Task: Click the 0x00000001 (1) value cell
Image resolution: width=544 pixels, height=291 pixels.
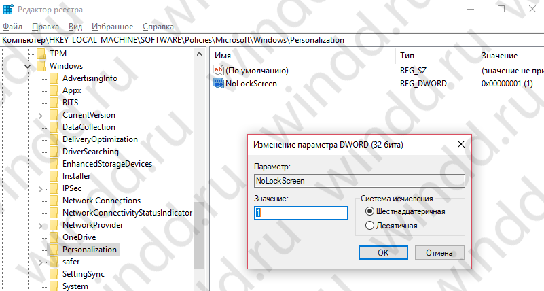Action: (x=507, y=84)
